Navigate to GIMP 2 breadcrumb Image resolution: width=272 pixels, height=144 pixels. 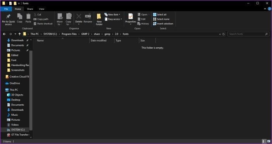point(85,34)
